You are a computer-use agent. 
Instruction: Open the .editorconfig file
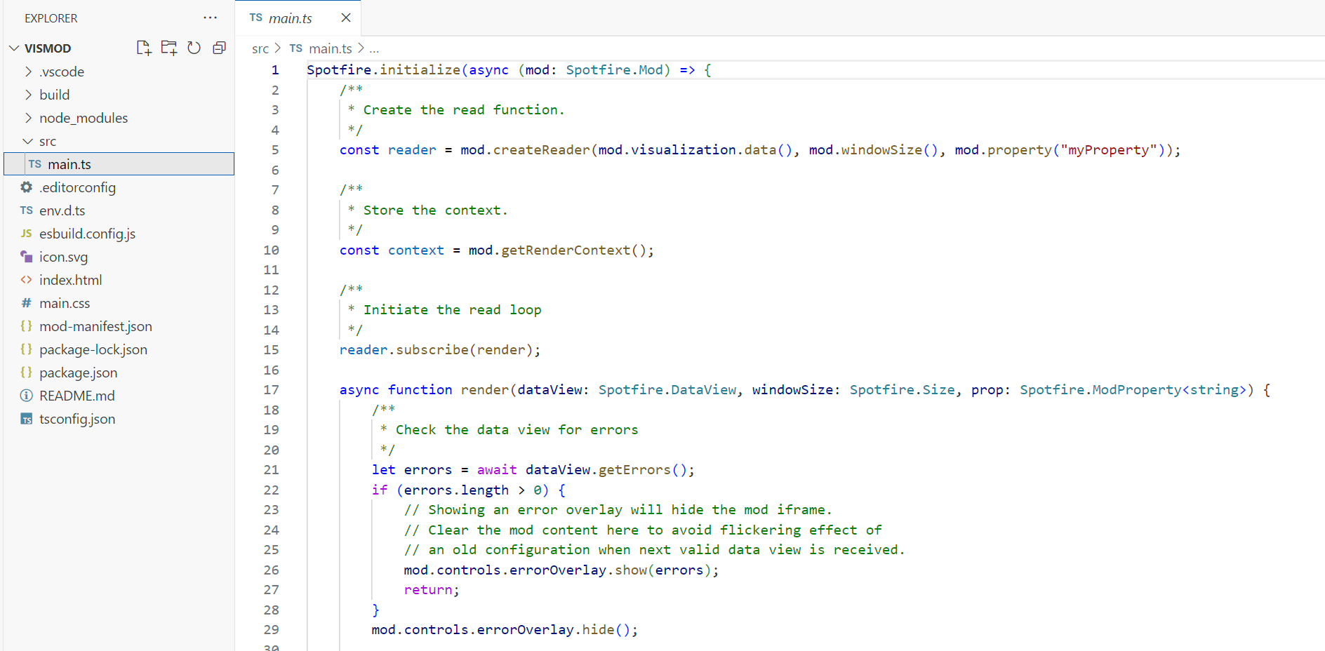(119, 187)
